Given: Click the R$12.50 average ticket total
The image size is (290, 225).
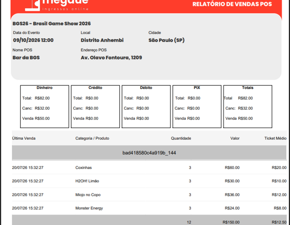Looking at the screenshot, I should click(x=279, y=222).
